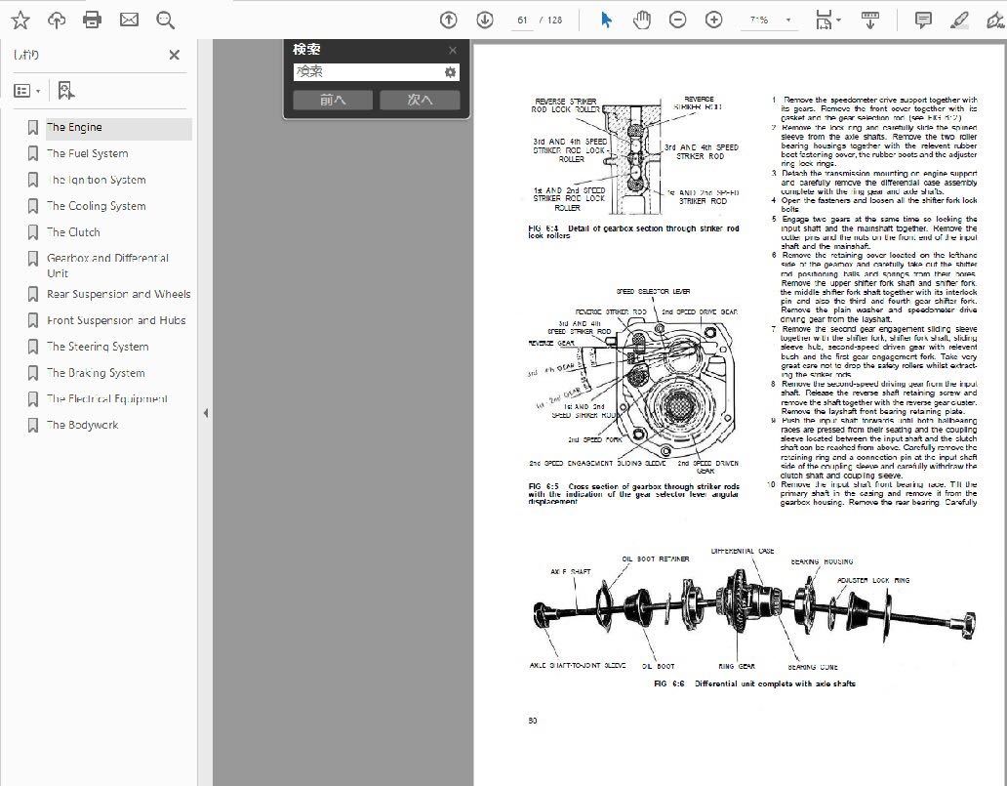The height and width of the screenshot is (786, 1007).
Task: Click the scrolling mode download-style icon
Action: pyautogui.click(x=870, y=21)
